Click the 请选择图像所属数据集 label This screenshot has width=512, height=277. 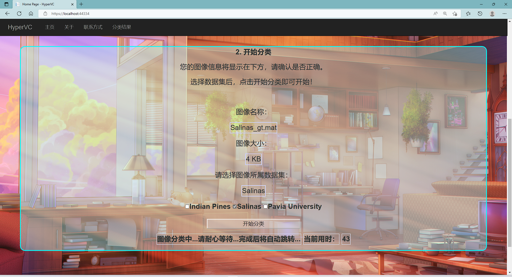(x=251, y=175)
